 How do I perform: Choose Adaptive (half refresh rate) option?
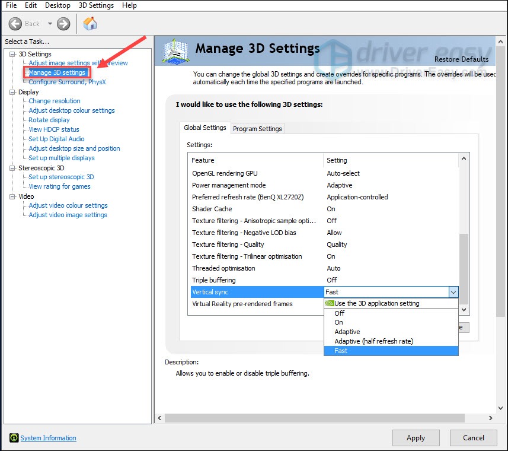point(373,341)
